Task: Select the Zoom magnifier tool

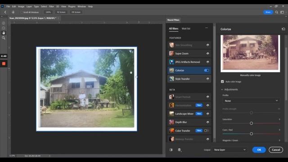Action: (x=4, y=38)
